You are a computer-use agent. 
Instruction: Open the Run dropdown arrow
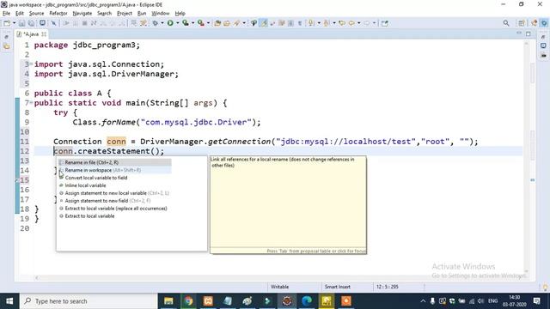[x=178, y=23]
